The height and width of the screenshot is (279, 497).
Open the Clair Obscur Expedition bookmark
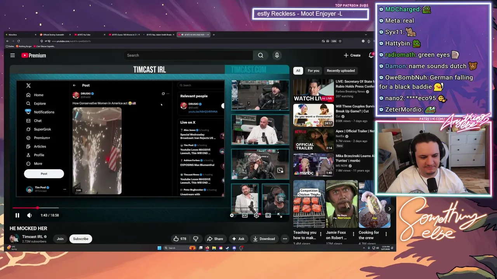(x=45, y=46)
